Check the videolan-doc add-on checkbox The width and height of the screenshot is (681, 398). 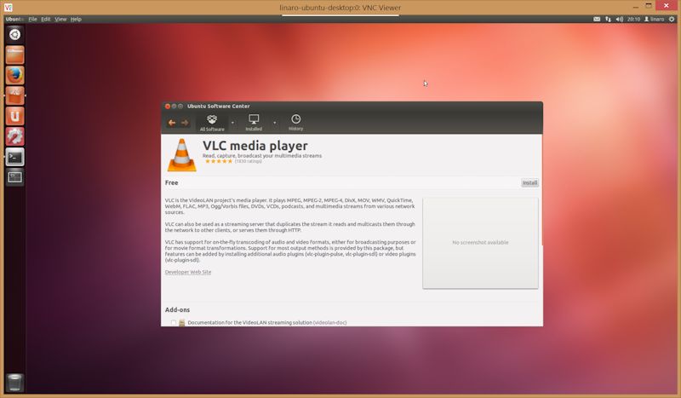[174, 323]
